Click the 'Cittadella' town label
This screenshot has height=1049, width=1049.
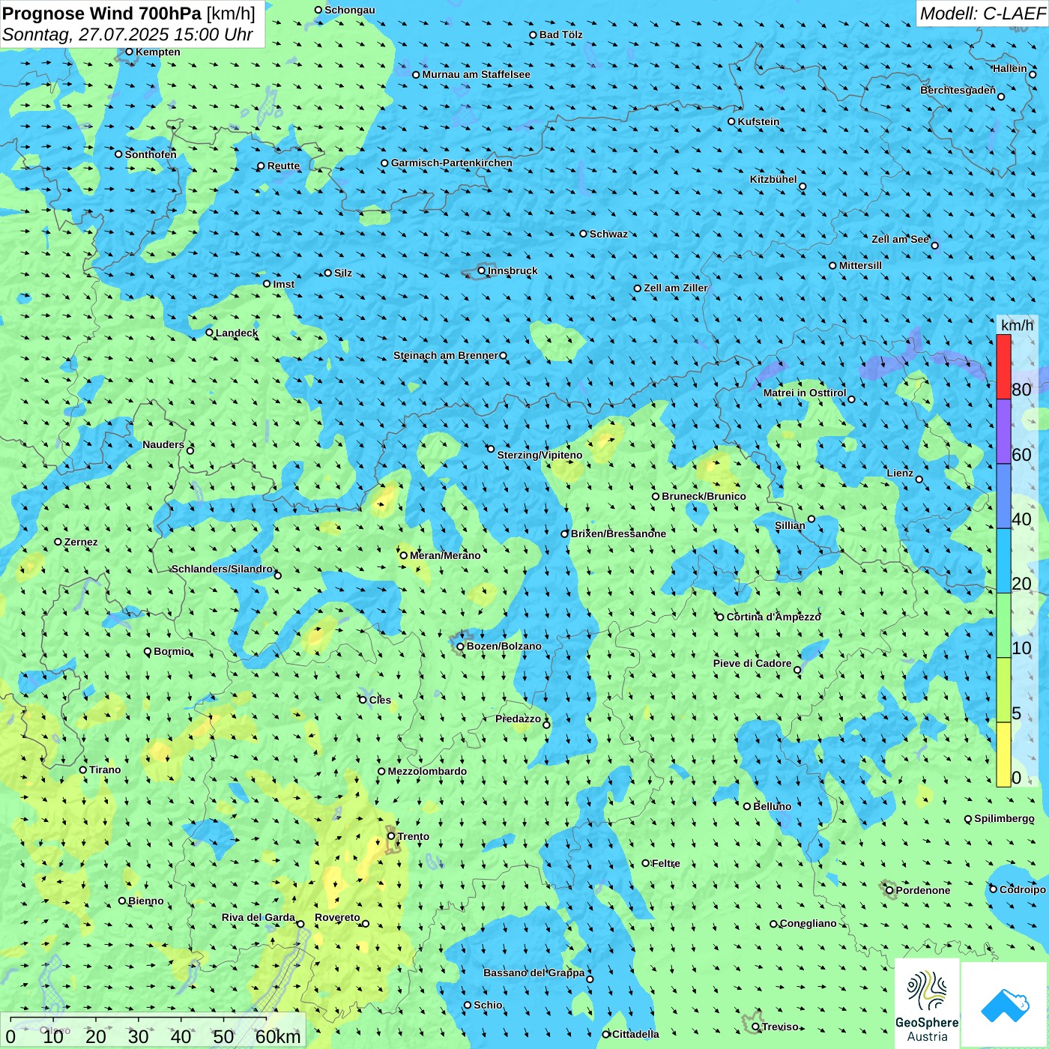pyautogui.click(x=635, y=1034)
